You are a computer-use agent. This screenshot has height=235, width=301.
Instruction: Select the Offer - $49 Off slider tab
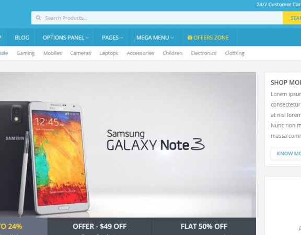coord(99,226)
